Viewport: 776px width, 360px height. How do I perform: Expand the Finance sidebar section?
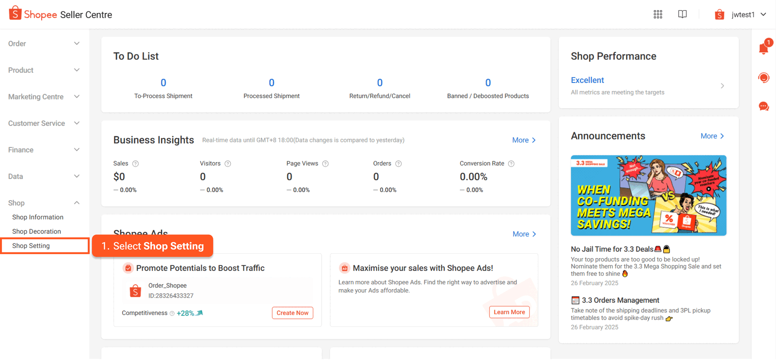[x=44, y=150]
